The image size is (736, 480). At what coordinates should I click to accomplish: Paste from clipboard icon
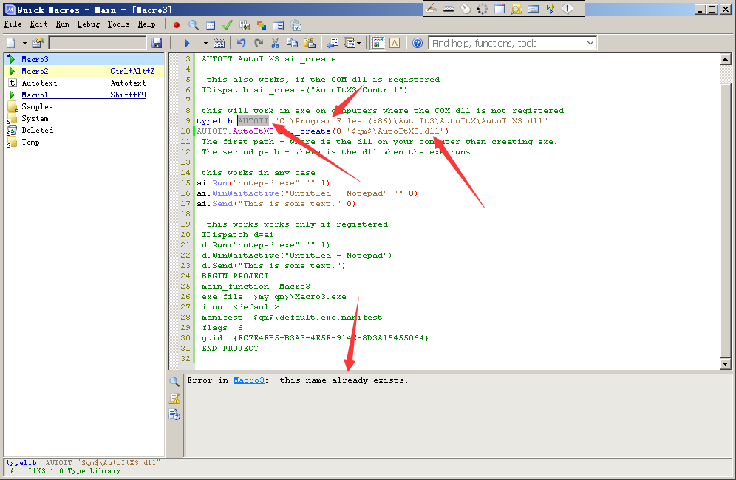(x=310, y=43)
